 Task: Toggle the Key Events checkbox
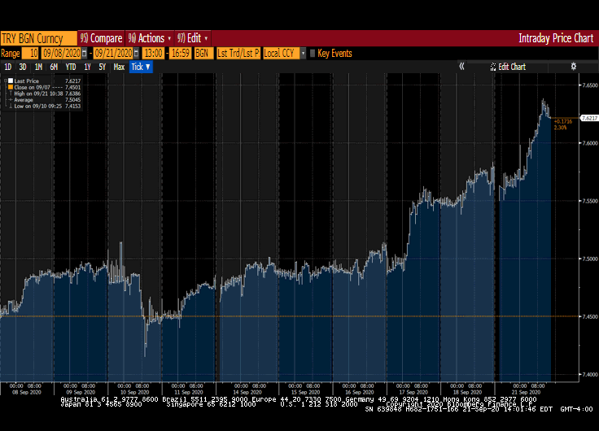(x=313, y=54)
